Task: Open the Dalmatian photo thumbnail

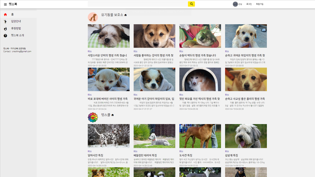Action: 109,136
